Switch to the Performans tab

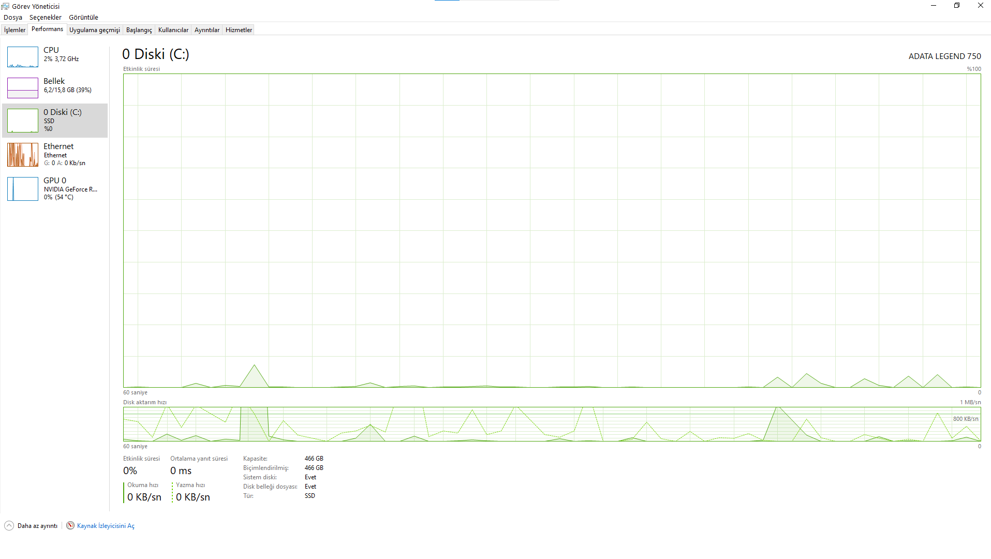(47, 29)
